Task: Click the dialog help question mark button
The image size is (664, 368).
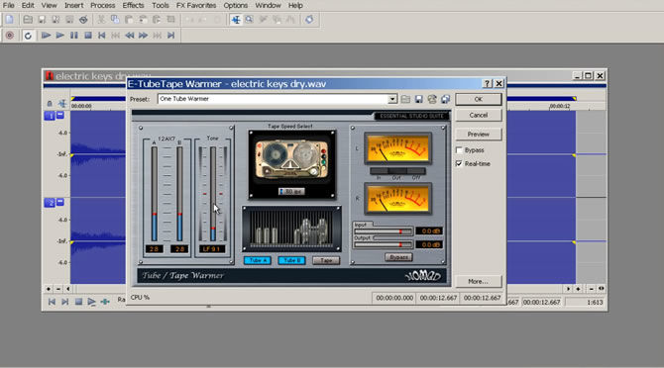Action: 488,84
